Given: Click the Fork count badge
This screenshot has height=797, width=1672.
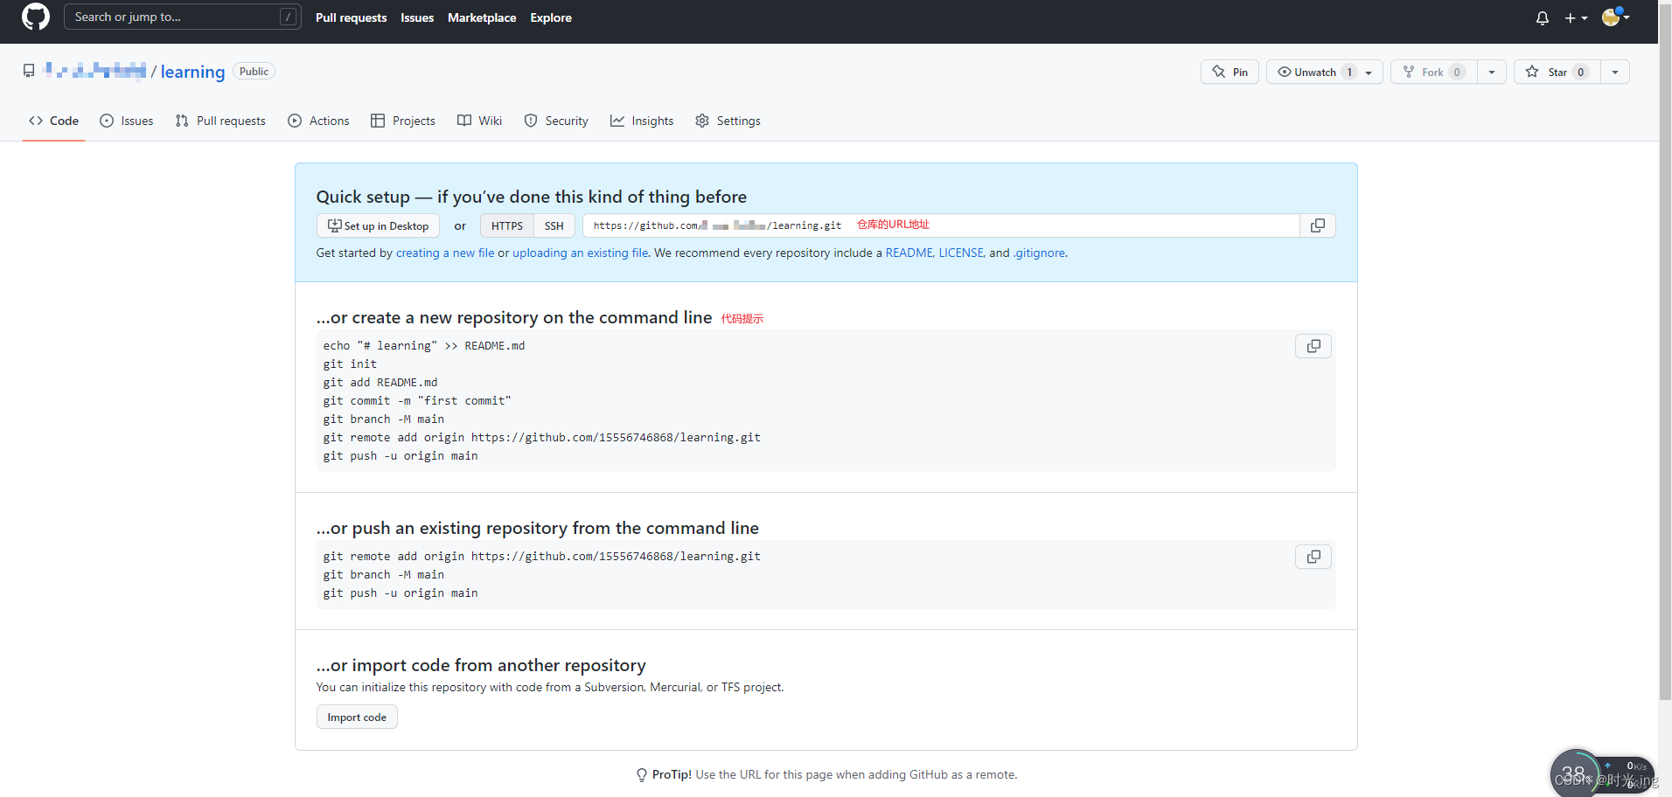Looking at the screenshot, I should click(x=1457, y=72).
